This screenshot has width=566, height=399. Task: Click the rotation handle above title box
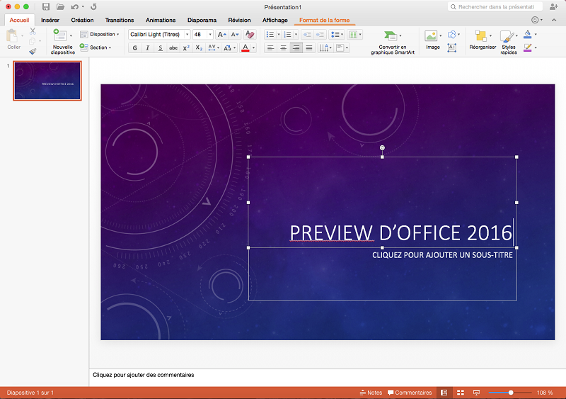click(x=382, y=147)
